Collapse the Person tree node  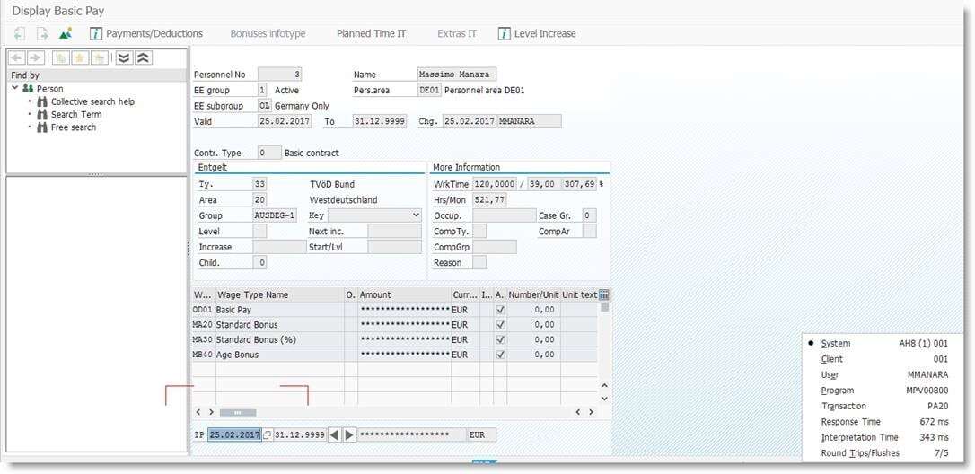click(15, 89)
